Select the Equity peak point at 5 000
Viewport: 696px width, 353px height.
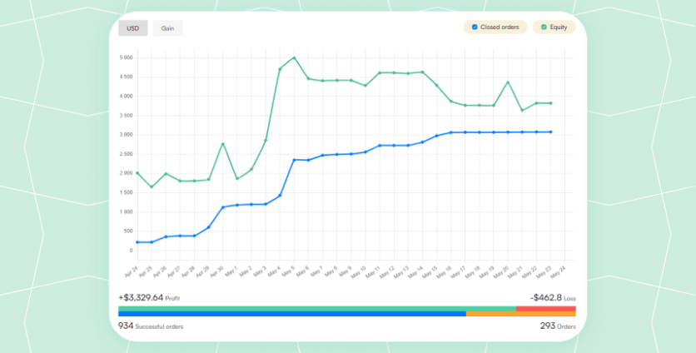(x=294, y=58)
